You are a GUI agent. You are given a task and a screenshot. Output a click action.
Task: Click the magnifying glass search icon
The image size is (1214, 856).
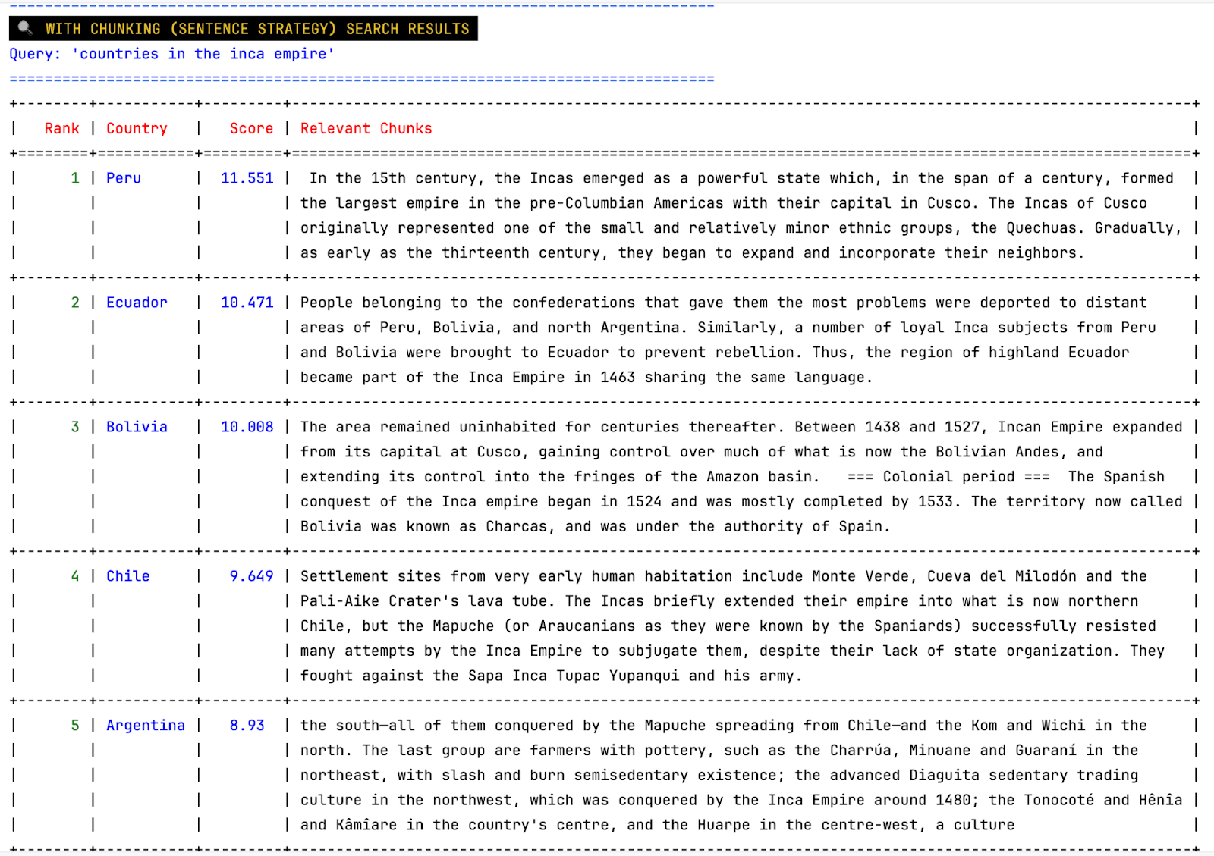[x=24, y=28]
